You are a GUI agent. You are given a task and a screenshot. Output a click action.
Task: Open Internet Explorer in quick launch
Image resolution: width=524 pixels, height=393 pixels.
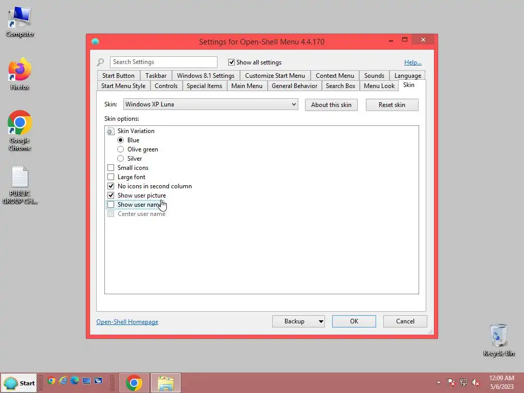pyautogui.click(x=63, y=381)
